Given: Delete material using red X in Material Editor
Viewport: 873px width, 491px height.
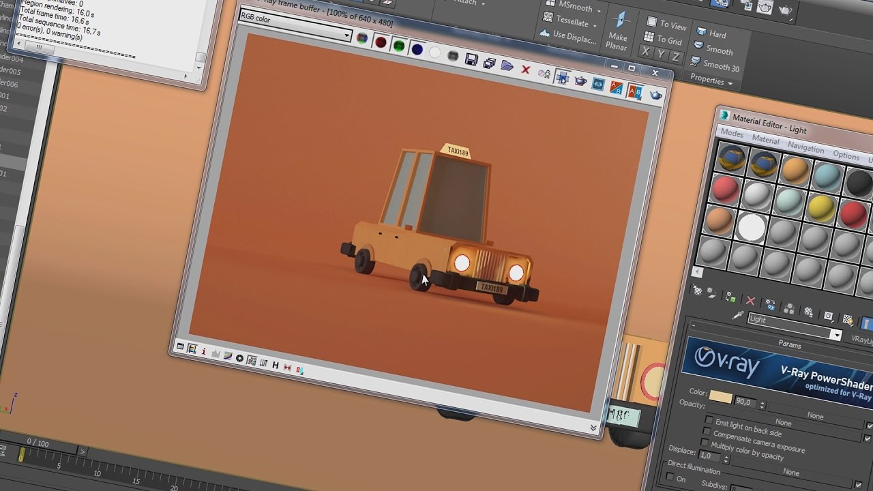Looking at the screenshot, I should tap(751, 301).
